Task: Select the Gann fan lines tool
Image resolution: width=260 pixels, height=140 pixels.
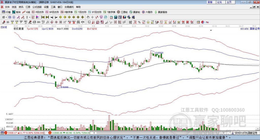Action: (x=93, y=22)
